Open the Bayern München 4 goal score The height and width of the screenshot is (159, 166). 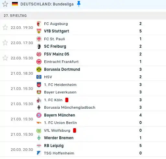click(x=140, y=115)
